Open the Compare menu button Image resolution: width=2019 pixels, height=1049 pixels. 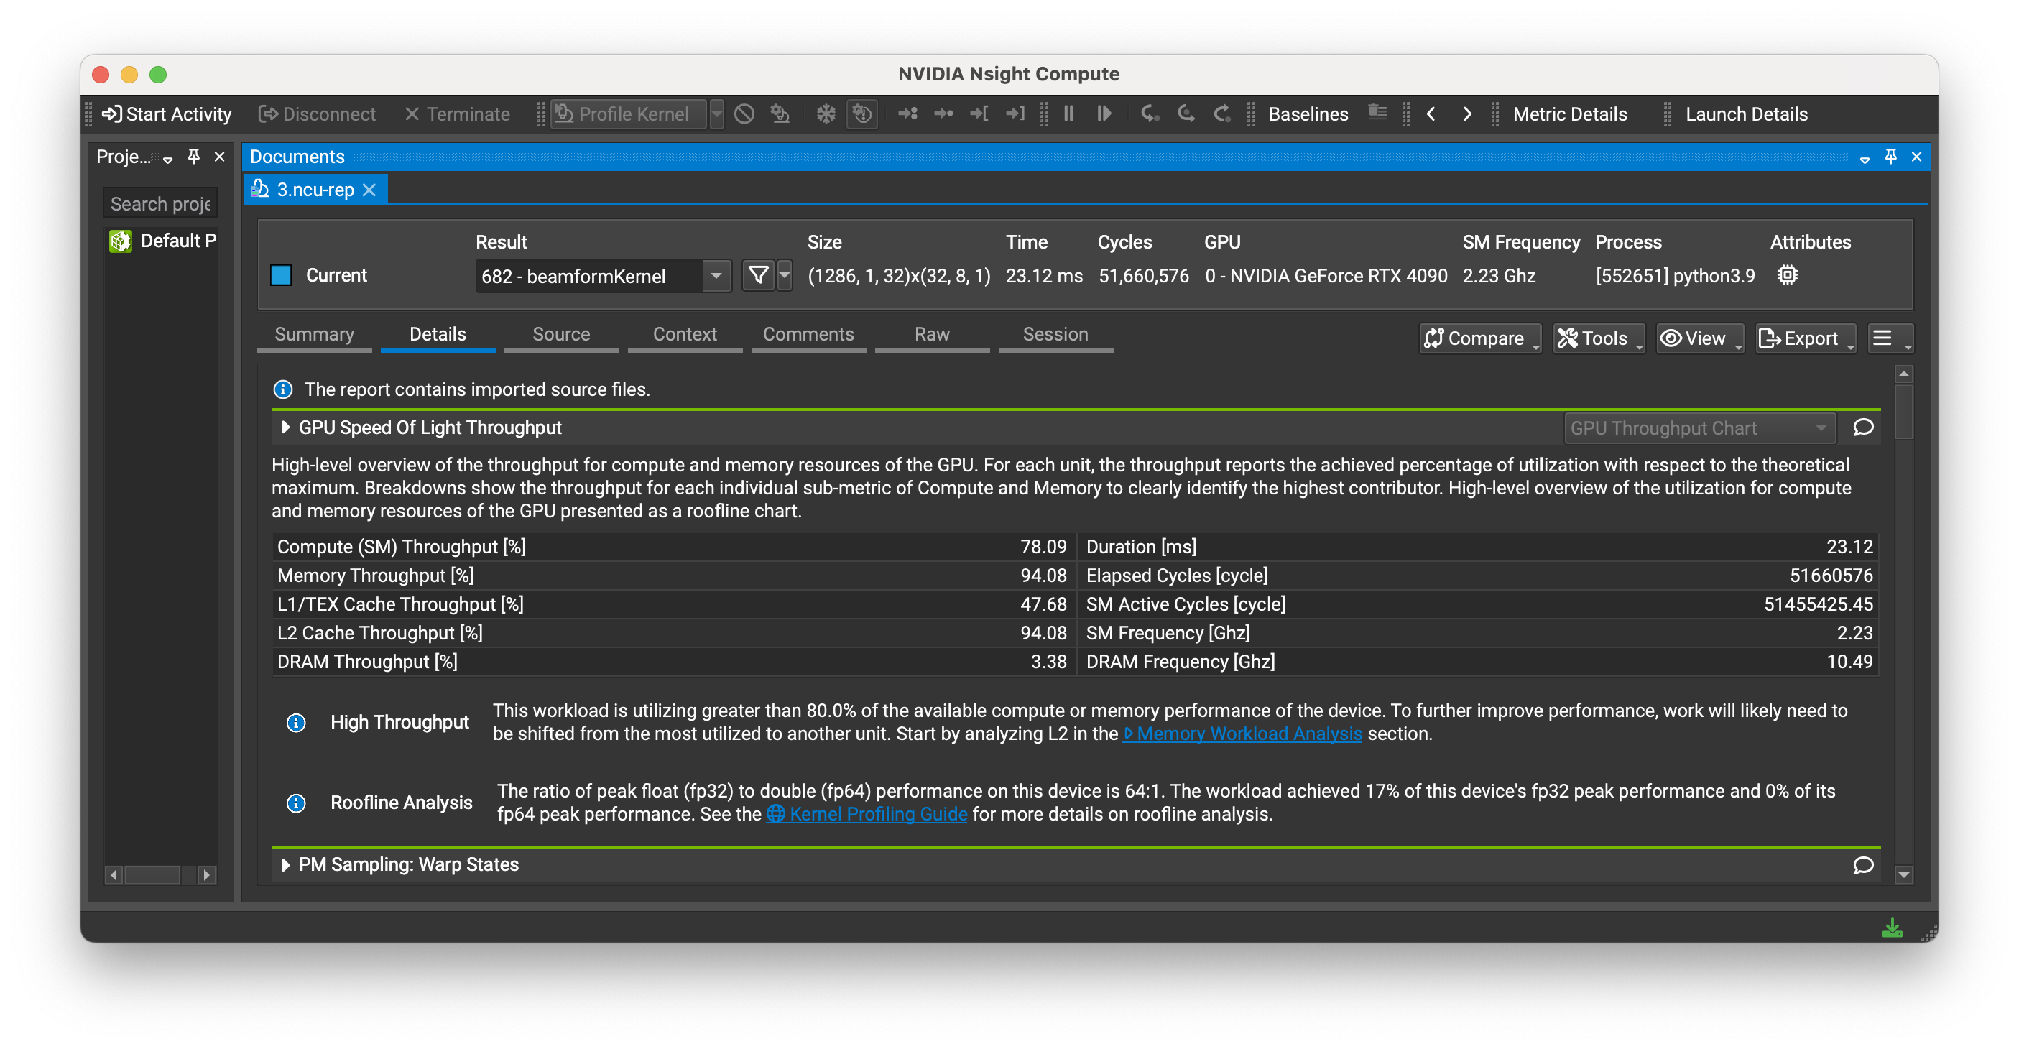1480,338
